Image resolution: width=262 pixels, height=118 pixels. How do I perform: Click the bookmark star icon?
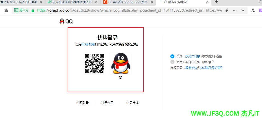6,10
